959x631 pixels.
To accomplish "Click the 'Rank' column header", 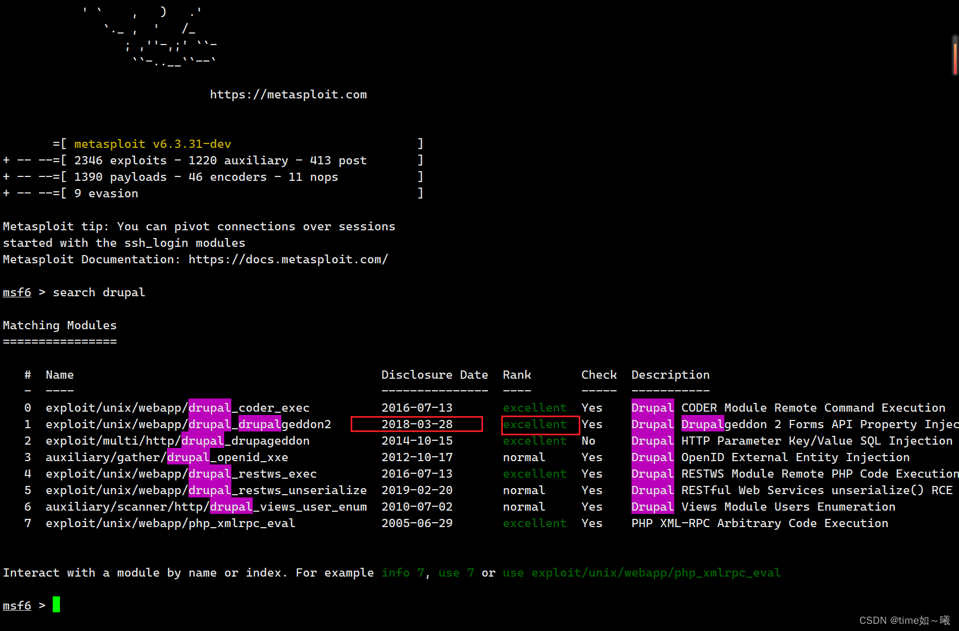I will click(517, 375).
